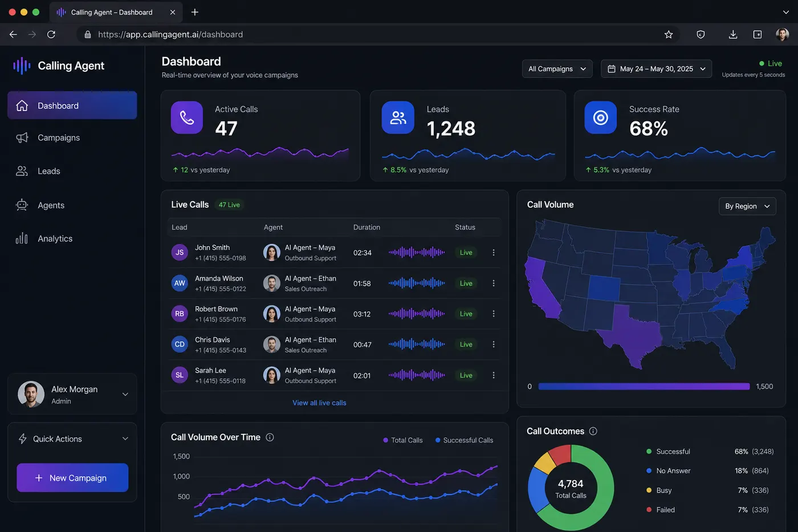Image resolution: width=798 pixels, height=532 pixels.
Task: Click the lightning bolt Quick Actions icon
Action: coord(23,439)
